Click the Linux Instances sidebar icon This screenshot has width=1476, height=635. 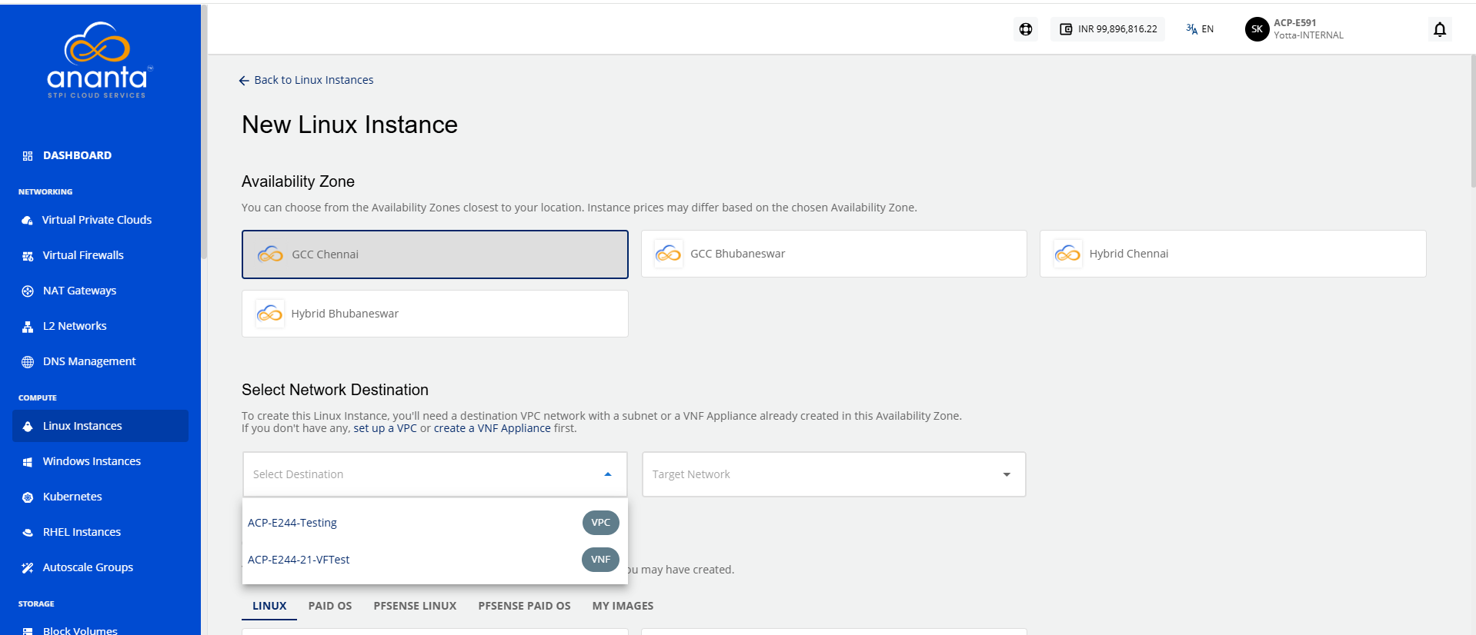(x=28, y=426)
